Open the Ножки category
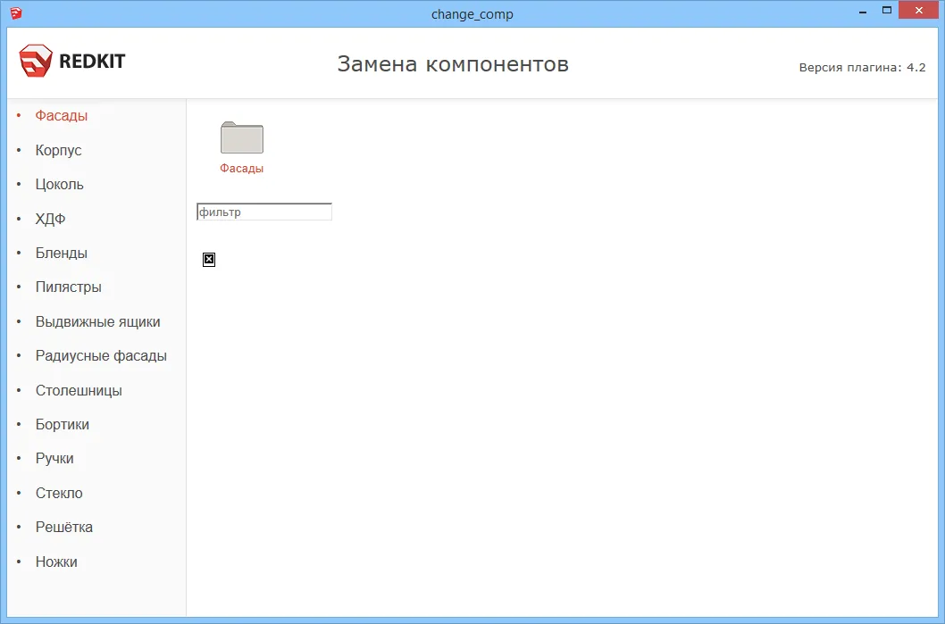 (x=56, y=562)
